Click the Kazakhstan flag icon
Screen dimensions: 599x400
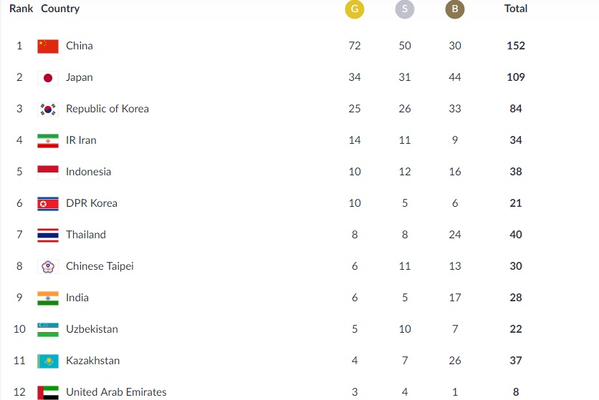point(48,361)
